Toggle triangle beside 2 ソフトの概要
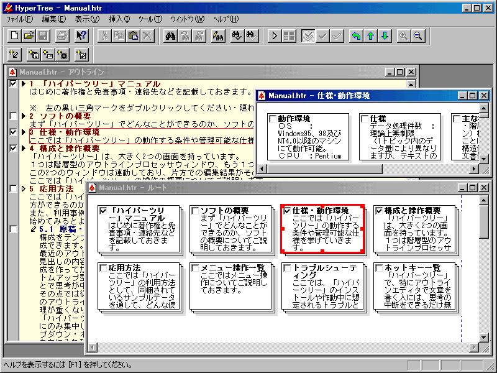 (24, 116)
